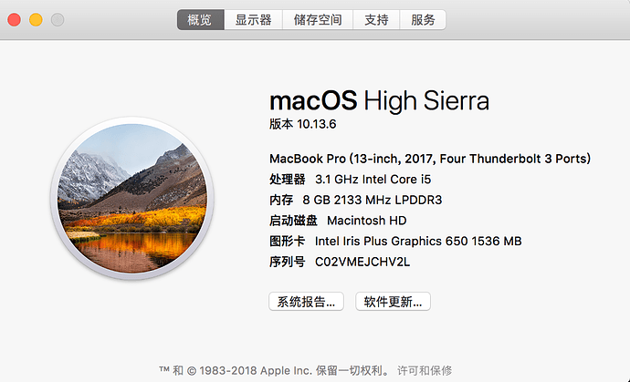This screenshot has width=630, height=382.
Task: Click the MacBook Pro model name line
Action: tap(430, 158)
